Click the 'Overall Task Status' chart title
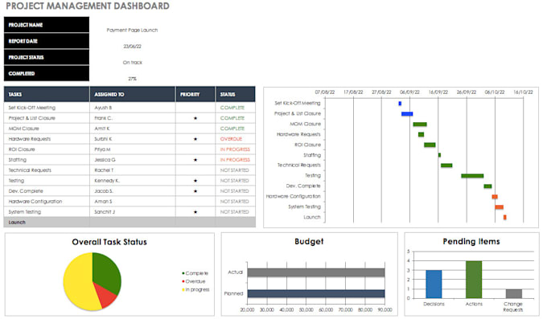 [x=109, y=242]
